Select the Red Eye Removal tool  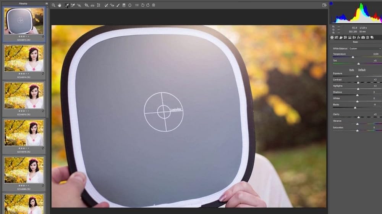point(112,5)
